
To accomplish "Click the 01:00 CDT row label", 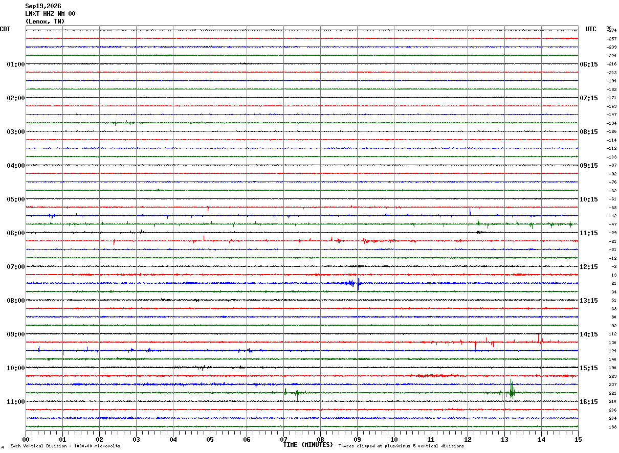I will coord(16,64).
